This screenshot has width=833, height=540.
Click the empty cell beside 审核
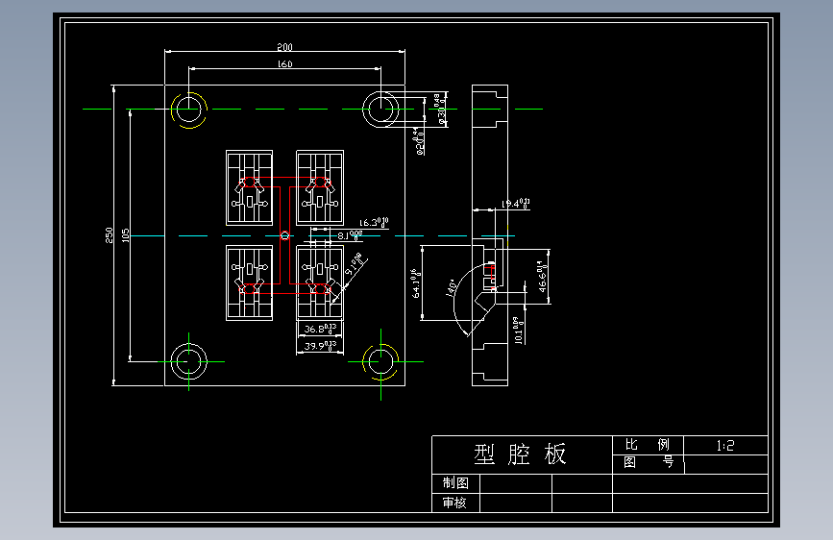click(516, 503)
